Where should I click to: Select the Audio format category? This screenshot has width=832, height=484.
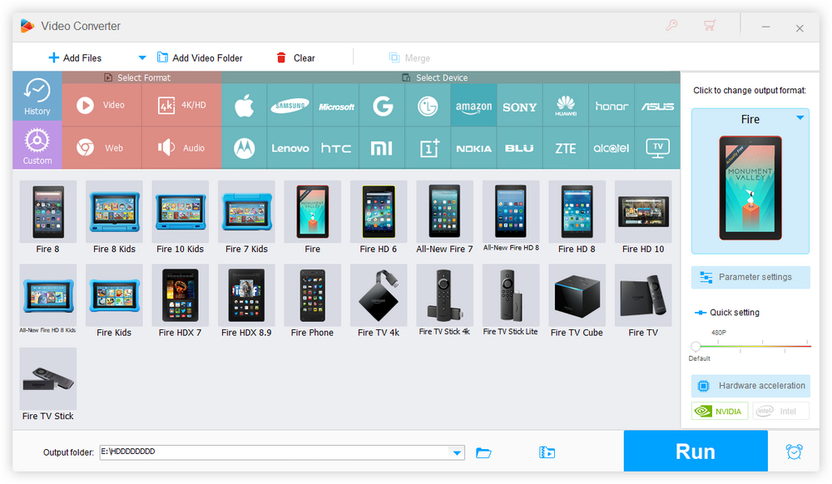click(x=182, y=148)
